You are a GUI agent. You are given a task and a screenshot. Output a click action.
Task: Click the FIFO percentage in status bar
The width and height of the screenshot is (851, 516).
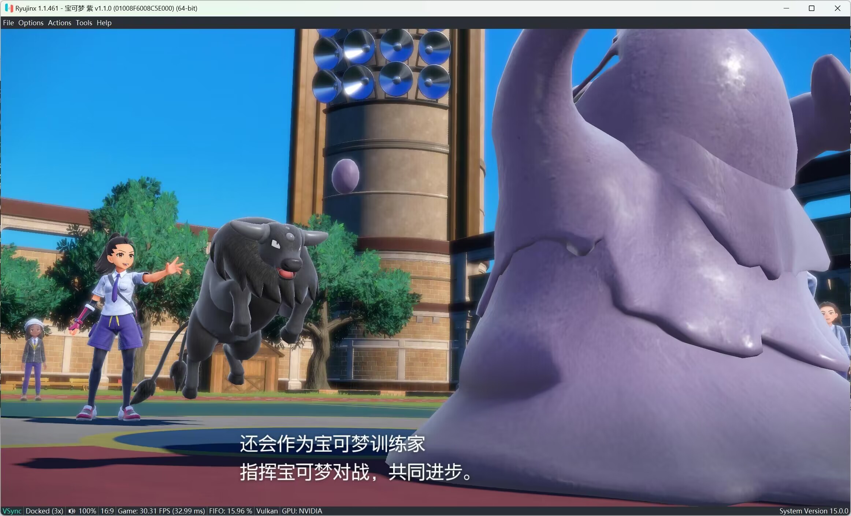click(x=231, y=511)
